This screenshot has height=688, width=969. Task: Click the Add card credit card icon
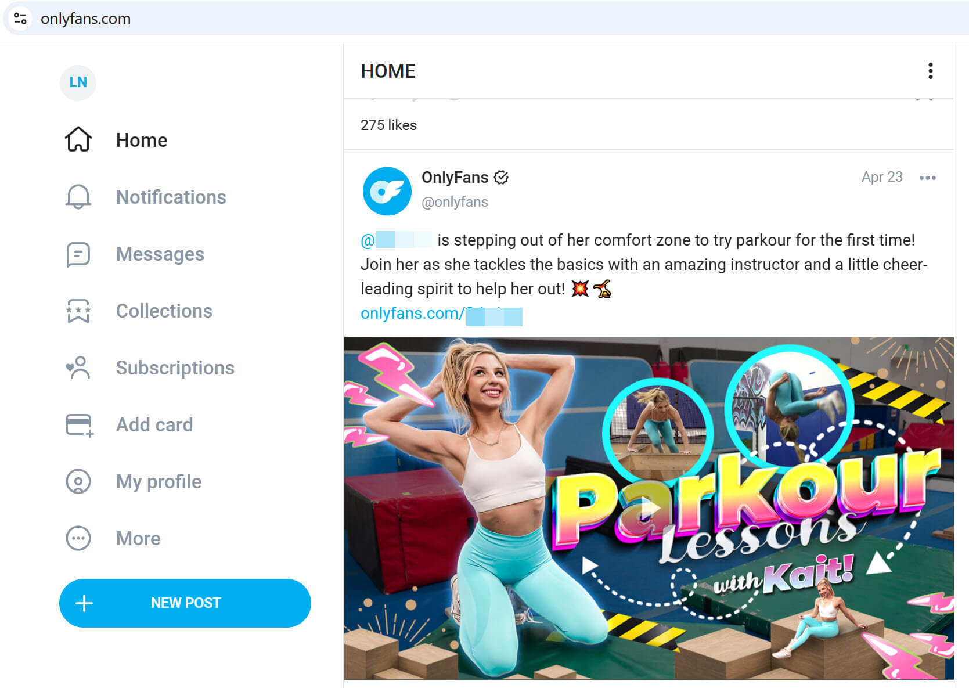(80, 425)
